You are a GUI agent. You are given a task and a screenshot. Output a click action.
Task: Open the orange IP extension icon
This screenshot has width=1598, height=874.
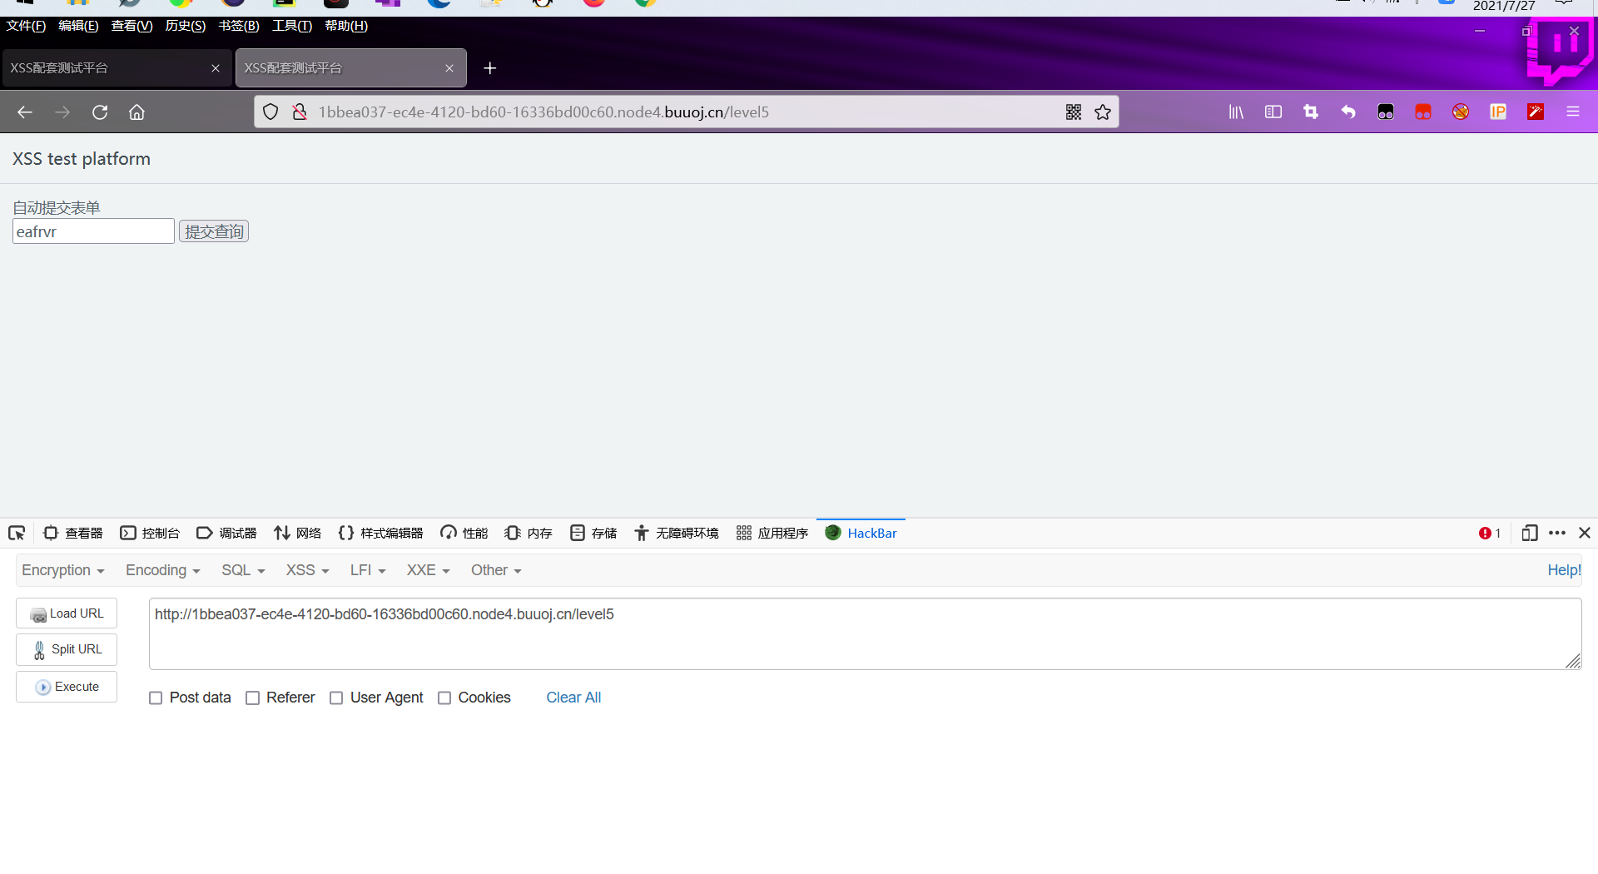pyautogui.click(x=1498, y=112)
